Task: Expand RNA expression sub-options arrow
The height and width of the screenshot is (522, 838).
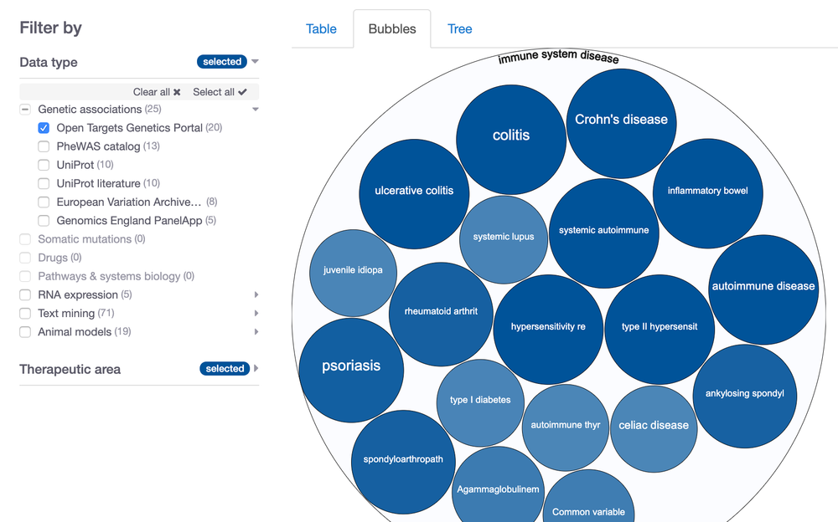Action: coord(256,294)
